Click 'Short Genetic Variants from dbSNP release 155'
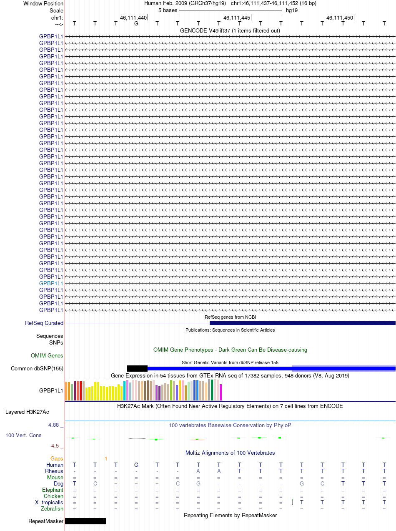The width and height of the screenshot is (396, 531). click(230, 362)
